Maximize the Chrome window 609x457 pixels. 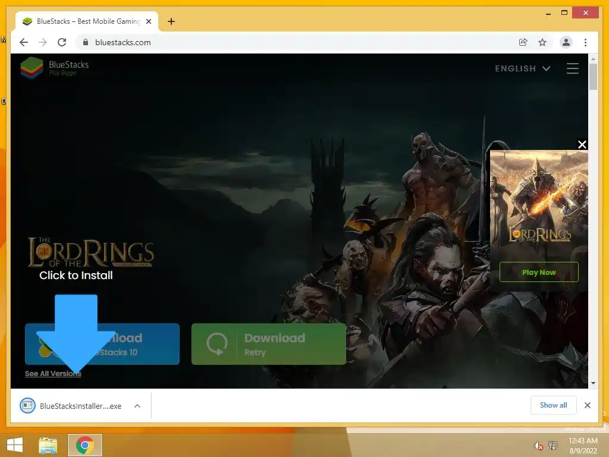coord(564,13)
